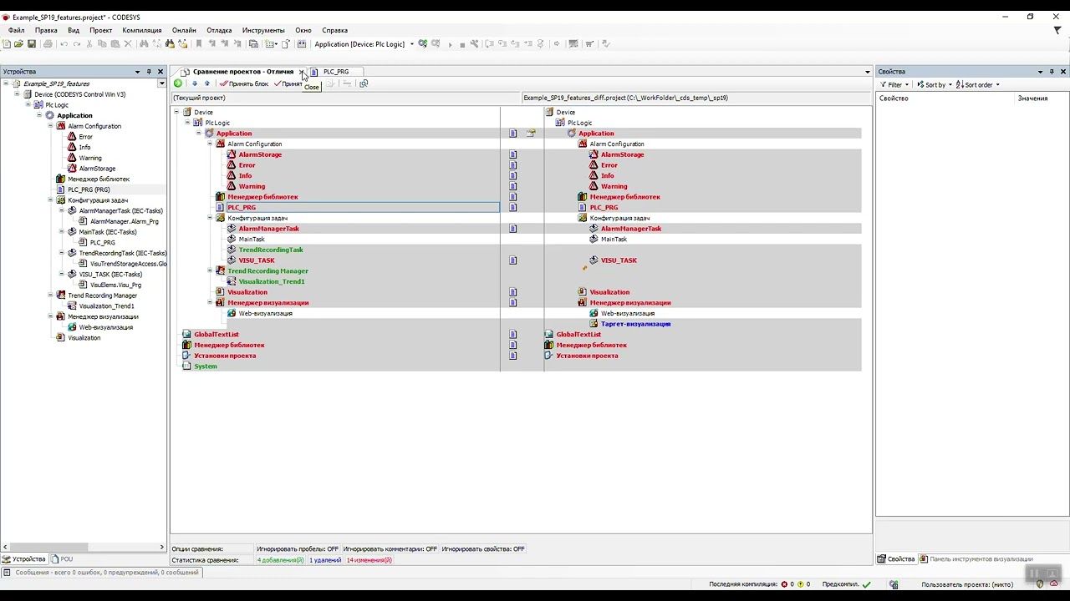This screenshot has width=1070, height=601.
Task: Open the Правка menu
Action: coord(46,30)
